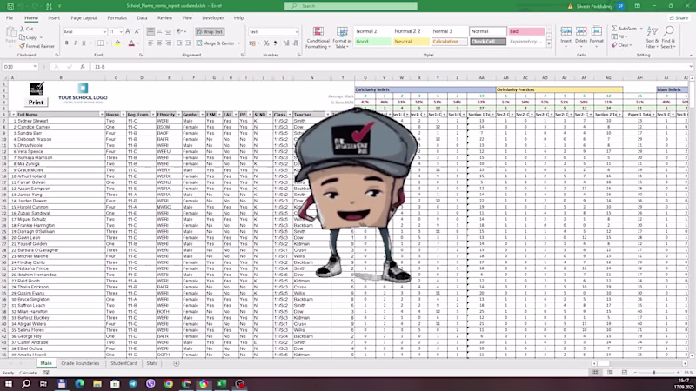The width and height of the screenshot is (696, 391).
Task: Expand the cell styles gallery
Action: [549, 44]
